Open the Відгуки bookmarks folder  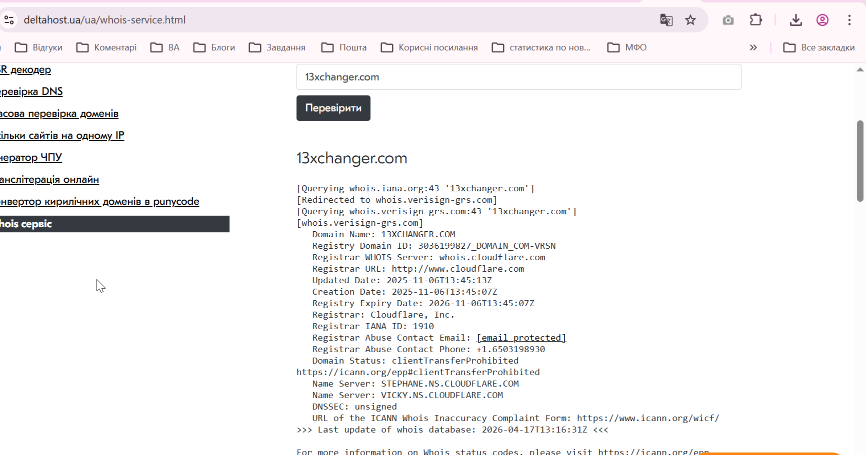click(39, 47)
